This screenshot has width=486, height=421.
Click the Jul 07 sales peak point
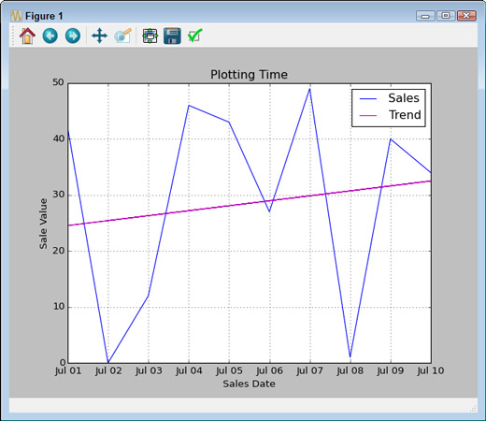[309, 89]
